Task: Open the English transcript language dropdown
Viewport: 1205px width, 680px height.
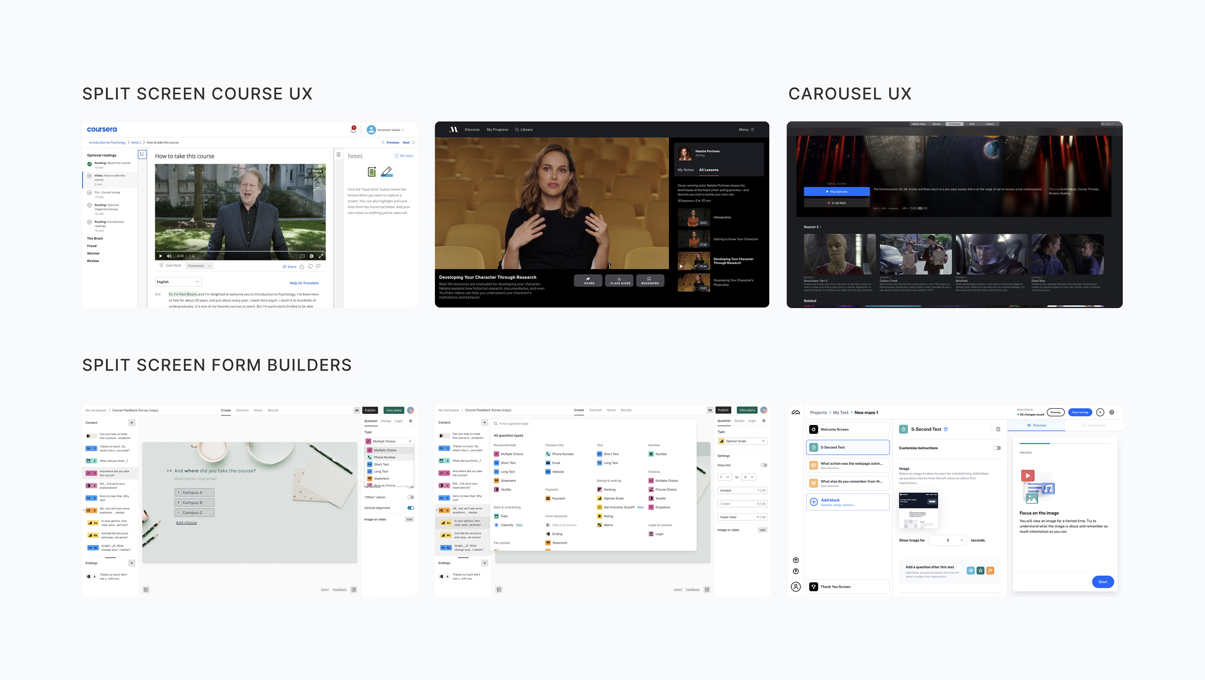Action: 178,282
